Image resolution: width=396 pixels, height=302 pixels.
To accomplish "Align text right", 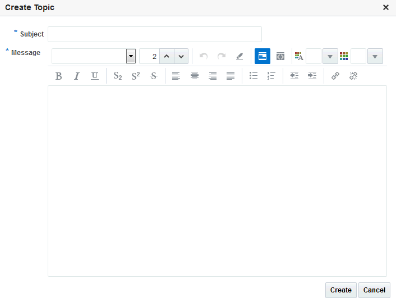I will (x=213, y=76).
